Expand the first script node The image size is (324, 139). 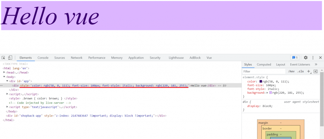(7, 94)
